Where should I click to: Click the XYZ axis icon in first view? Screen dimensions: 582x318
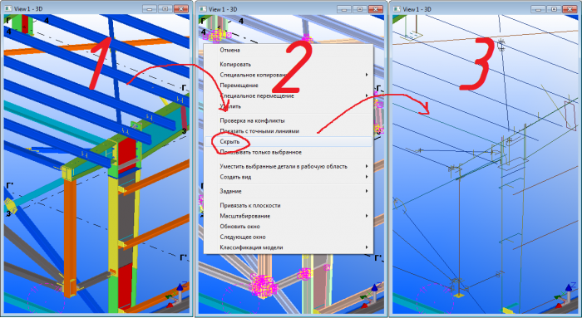[176, 296]
